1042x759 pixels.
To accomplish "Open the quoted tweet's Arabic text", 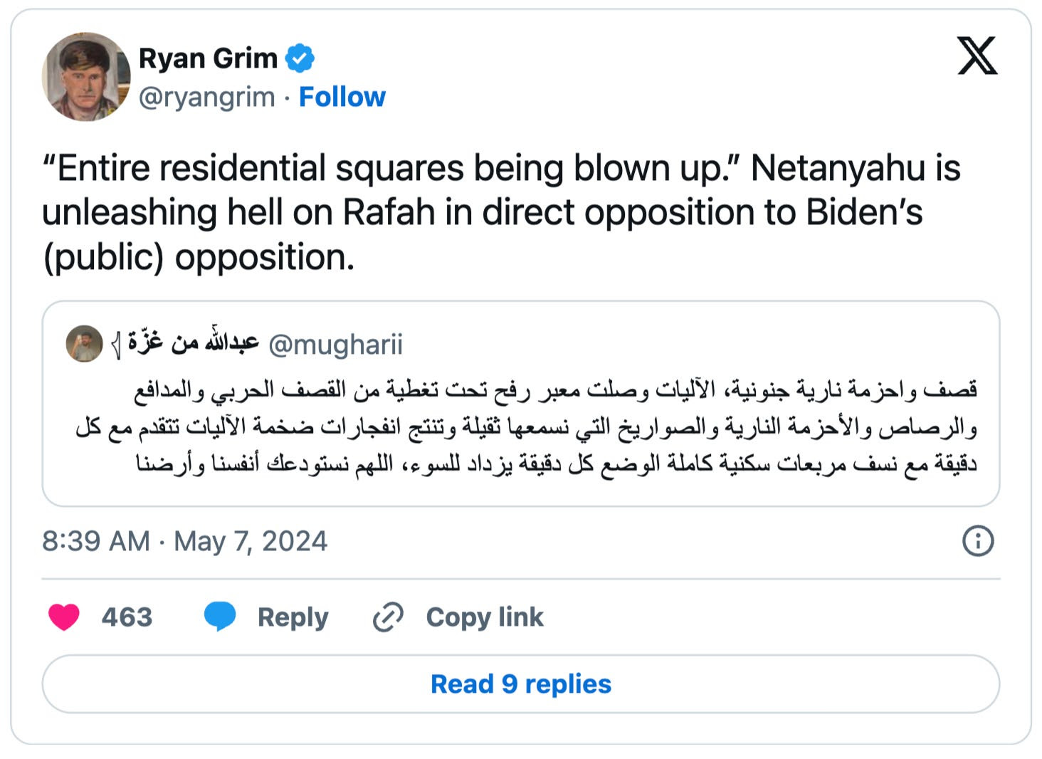I will coord(526,426).
